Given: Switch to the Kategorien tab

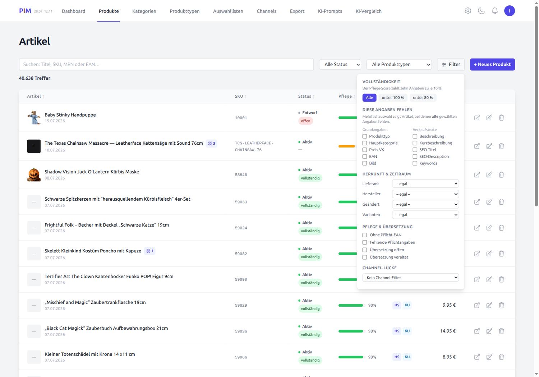Looking at the screenshot, I should click(x=144, y=11).
